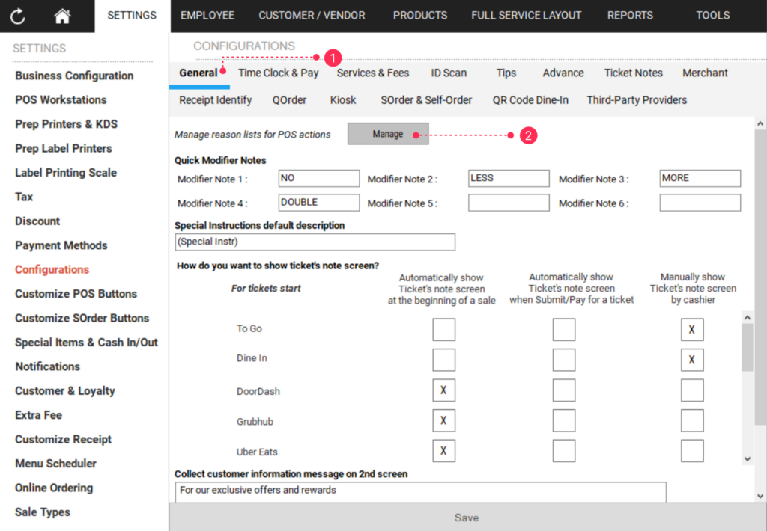Uncheck Uber Eats auto-show at beginning
767x531 pixels.
pos(443,451)
